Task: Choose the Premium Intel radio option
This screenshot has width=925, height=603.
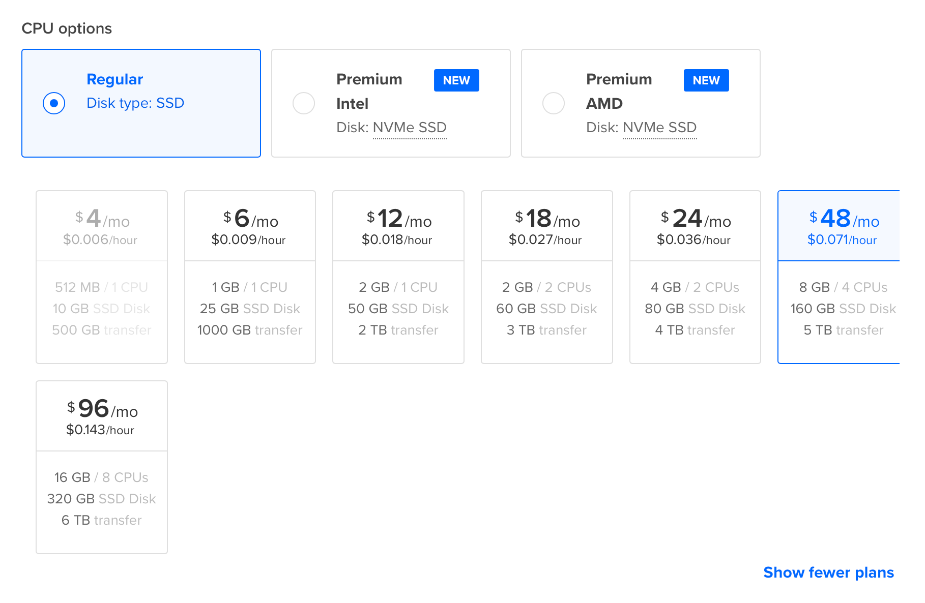Action: (x=304, y=103)
